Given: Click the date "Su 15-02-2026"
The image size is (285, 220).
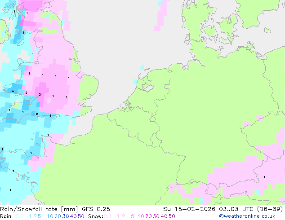Looking at the screenshot, I should coord(189,209).
